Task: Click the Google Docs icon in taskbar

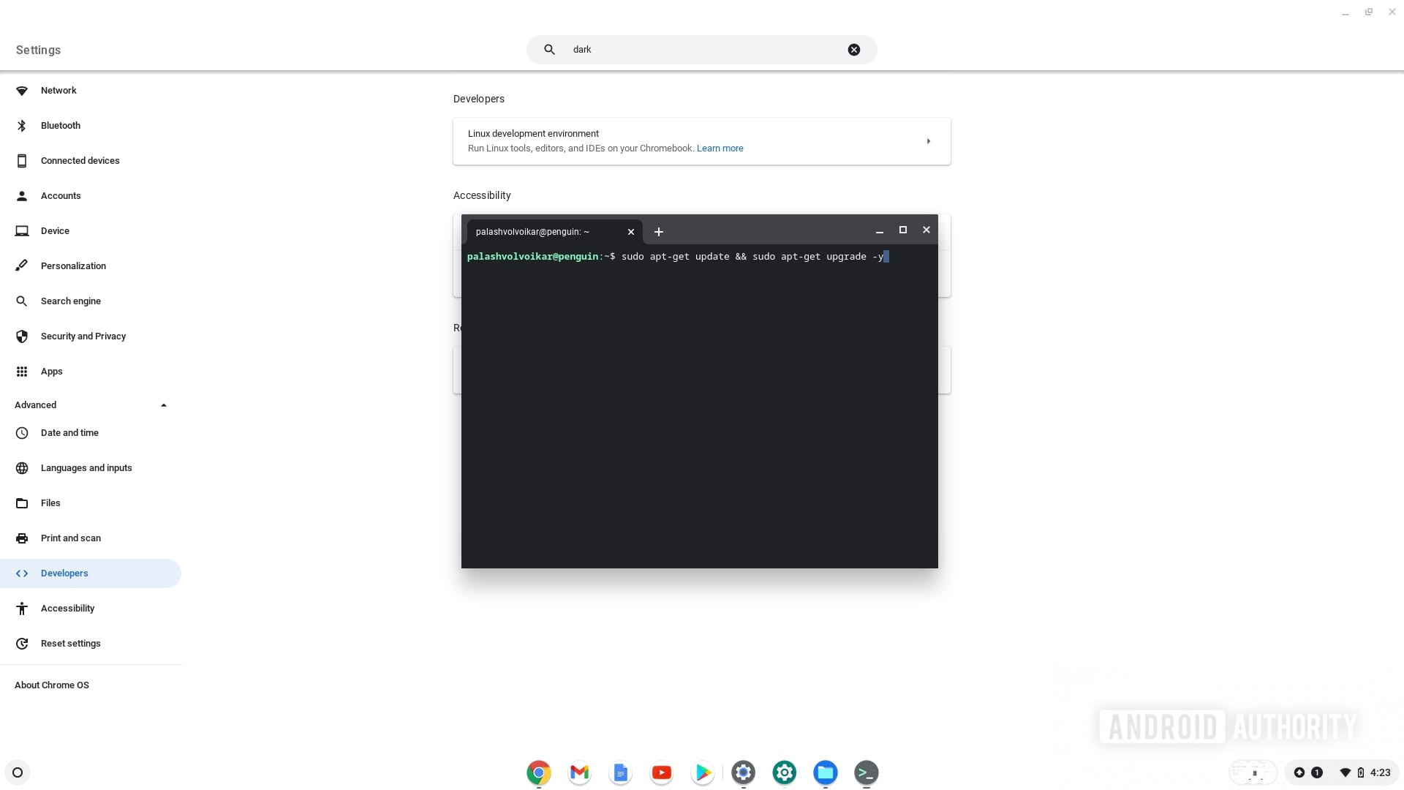Action: (620, 772)
